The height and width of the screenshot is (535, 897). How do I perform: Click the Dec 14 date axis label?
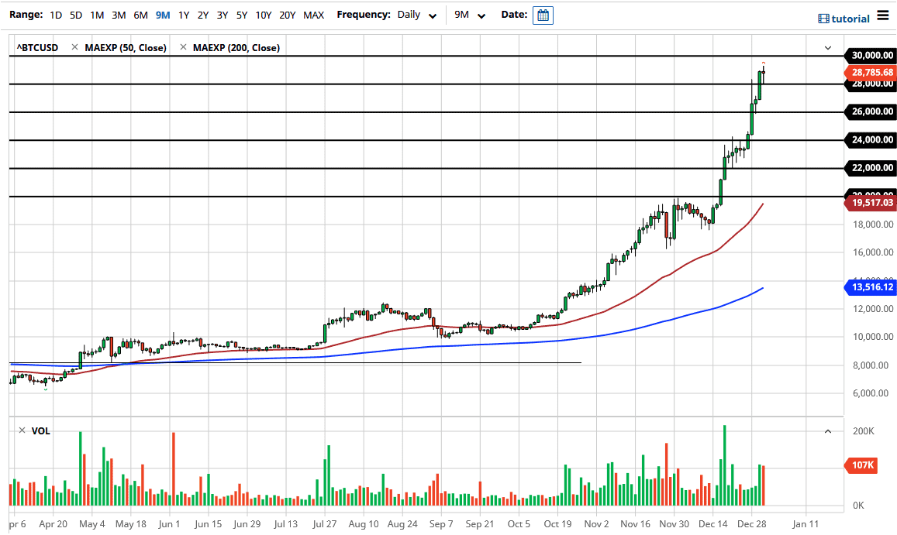point(712,523)
